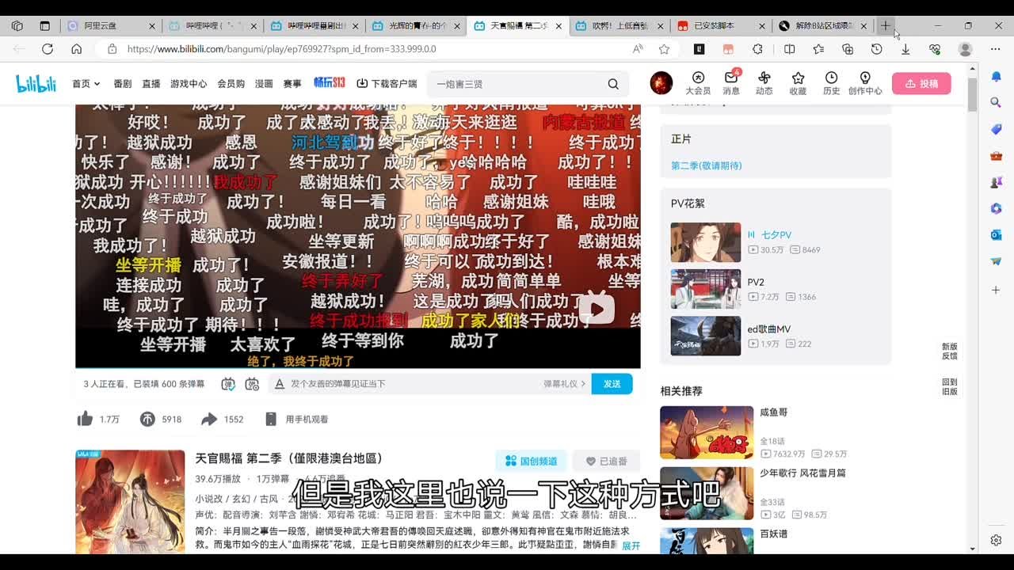The width and height of the screenshot is (1014, 570).
Task: Click the browser refresh button
Action: point(48,49)
